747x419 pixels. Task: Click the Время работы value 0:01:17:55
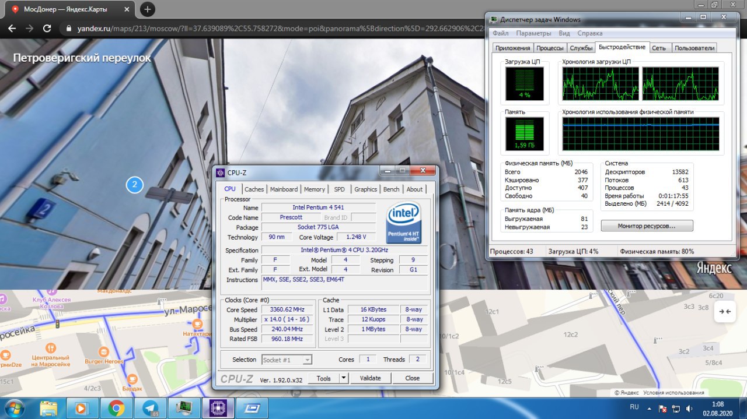[672, 196]
